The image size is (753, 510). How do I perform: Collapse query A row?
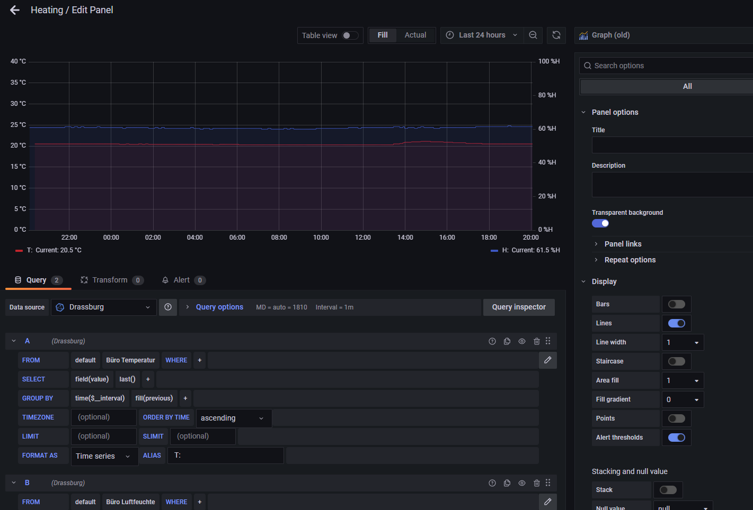click(14, 341)
